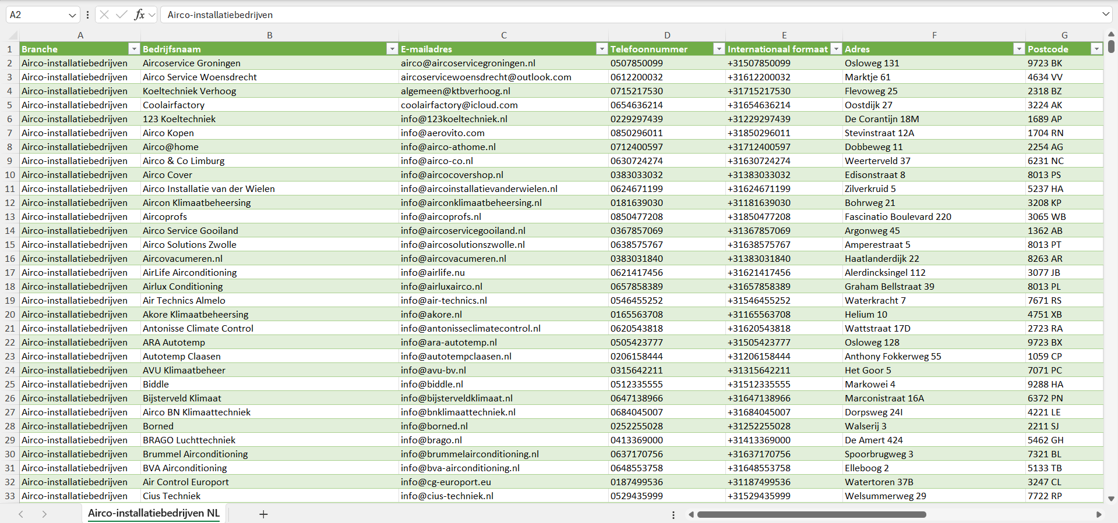Viewport: 1118px width, 523px height.
Task: Click the scroll down arrow of vertical scrollbar
Action: coord(1111,499)
